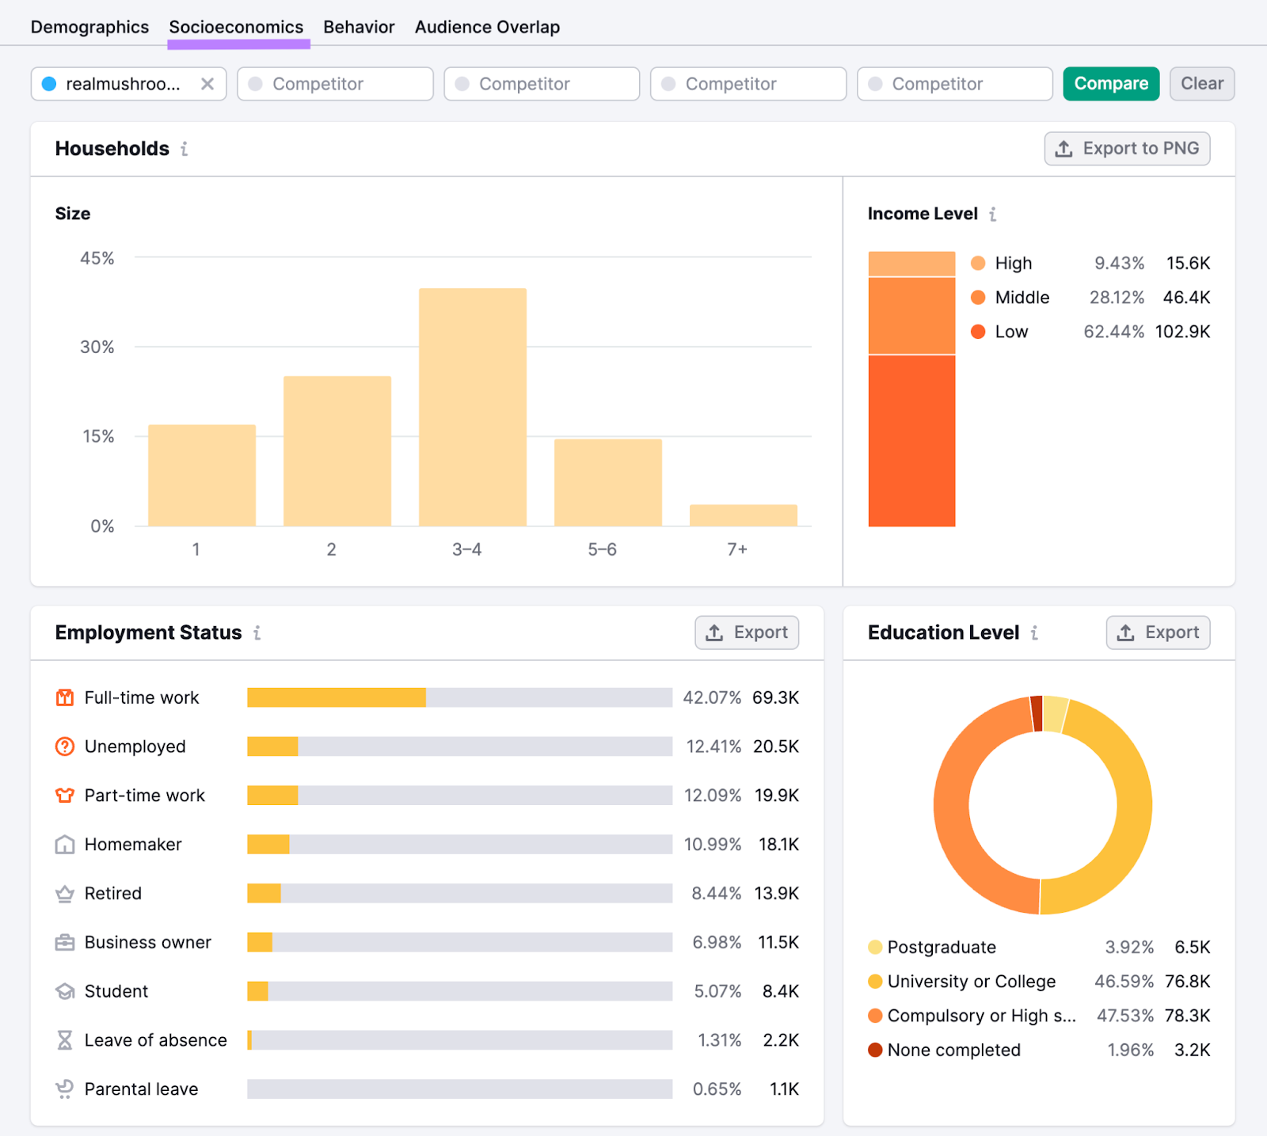
Task: Select the Socioeconomics tab
Action: tap(236, 27)
